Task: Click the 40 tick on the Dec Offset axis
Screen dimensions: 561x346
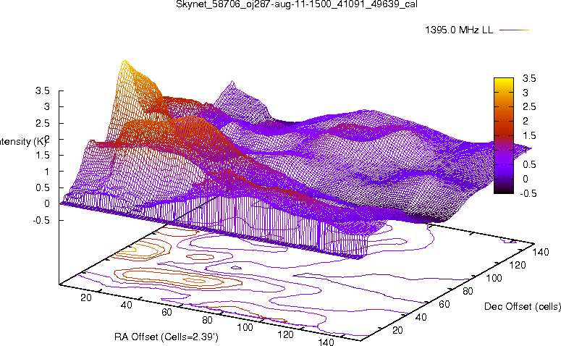Action: click(421, 317)
